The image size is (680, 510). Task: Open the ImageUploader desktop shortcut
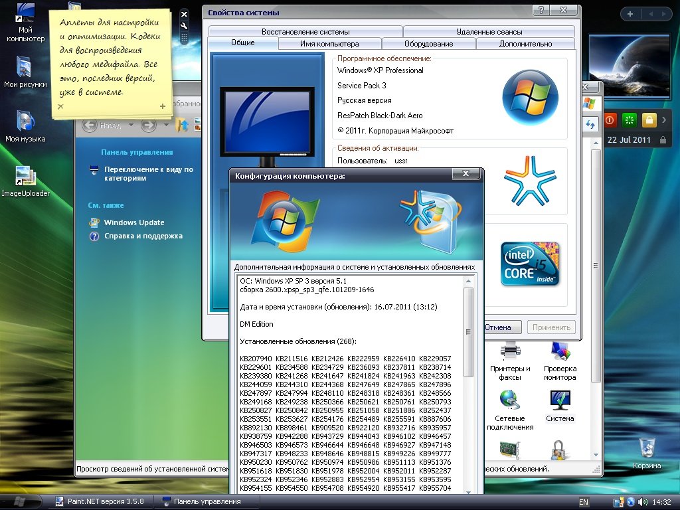pyautogui.click(x=25, y=178)
